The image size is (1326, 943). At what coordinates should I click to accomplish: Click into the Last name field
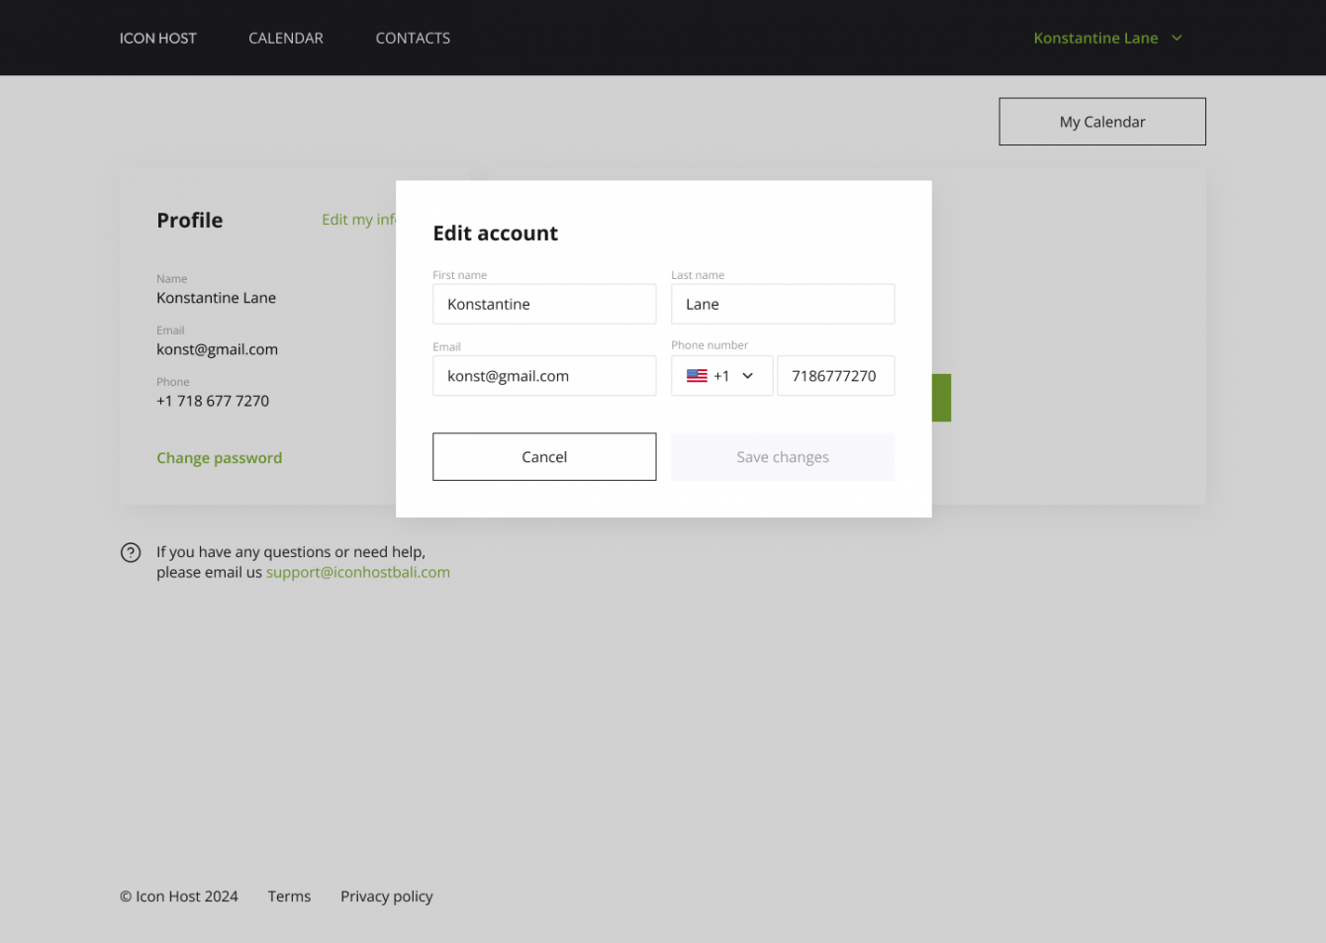coord(783,304)
